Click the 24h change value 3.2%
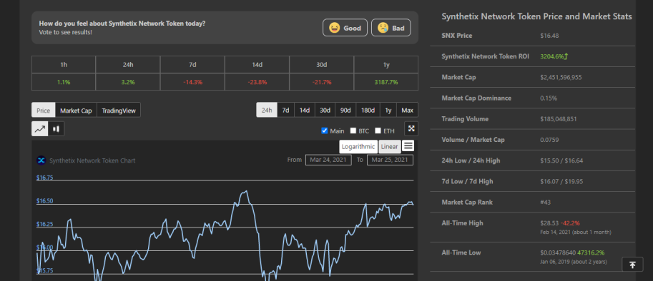Viewport: 653px width, 281px height. click(128, 82)
